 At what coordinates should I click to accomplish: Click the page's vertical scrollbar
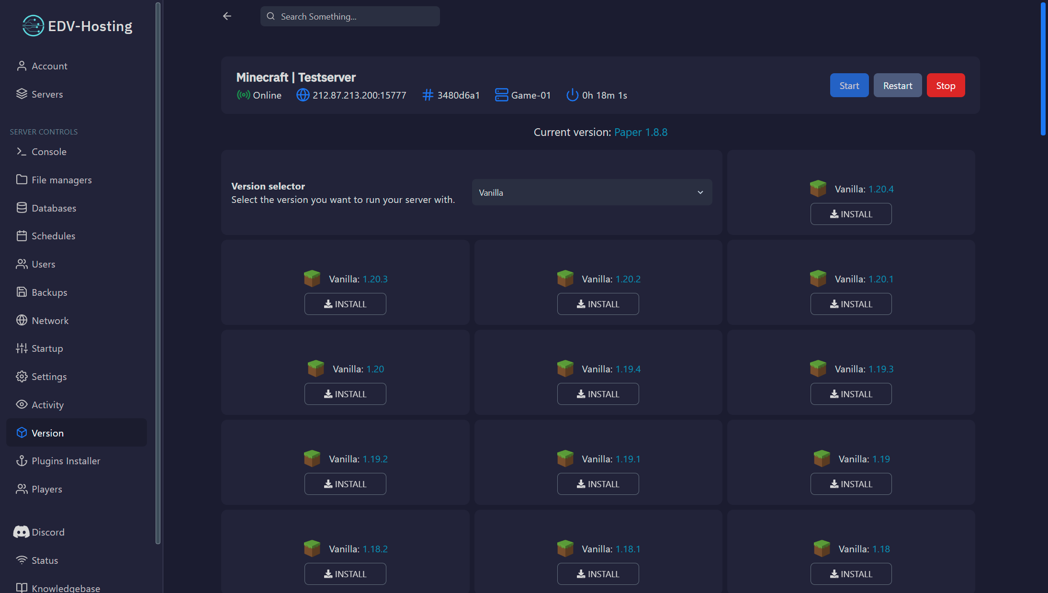click(1043, 69)
